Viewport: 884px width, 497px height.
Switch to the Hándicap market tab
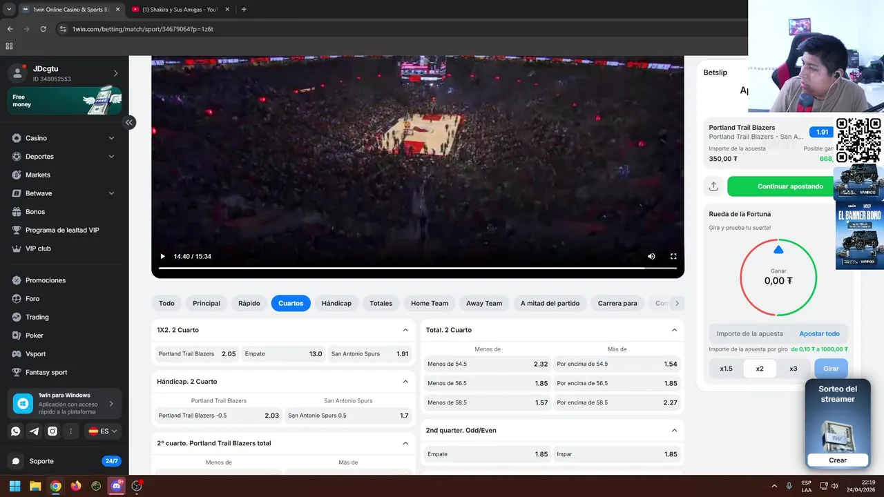click(x=336, y=303)
